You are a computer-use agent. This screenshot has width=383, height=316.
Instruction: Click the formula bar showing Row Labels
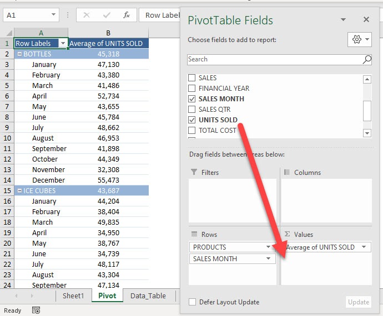[x=160, y=15]
